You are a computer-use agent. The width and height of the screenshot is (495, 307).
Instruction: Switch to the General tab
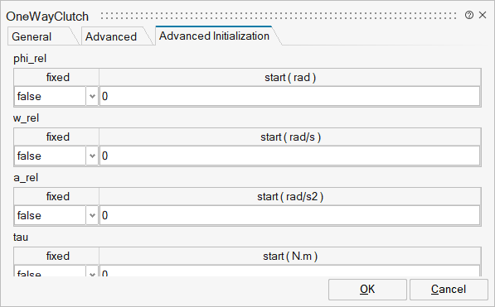point(32,36)
